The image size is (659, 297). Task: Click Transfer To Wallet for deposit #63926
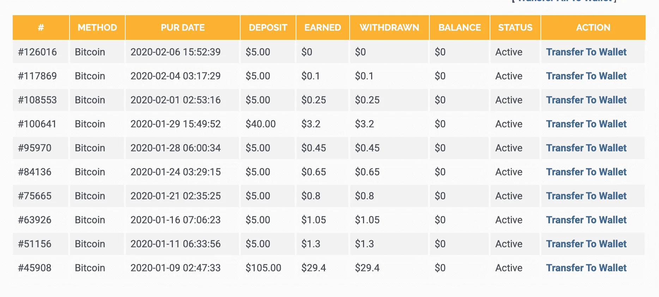pos(586,220)
